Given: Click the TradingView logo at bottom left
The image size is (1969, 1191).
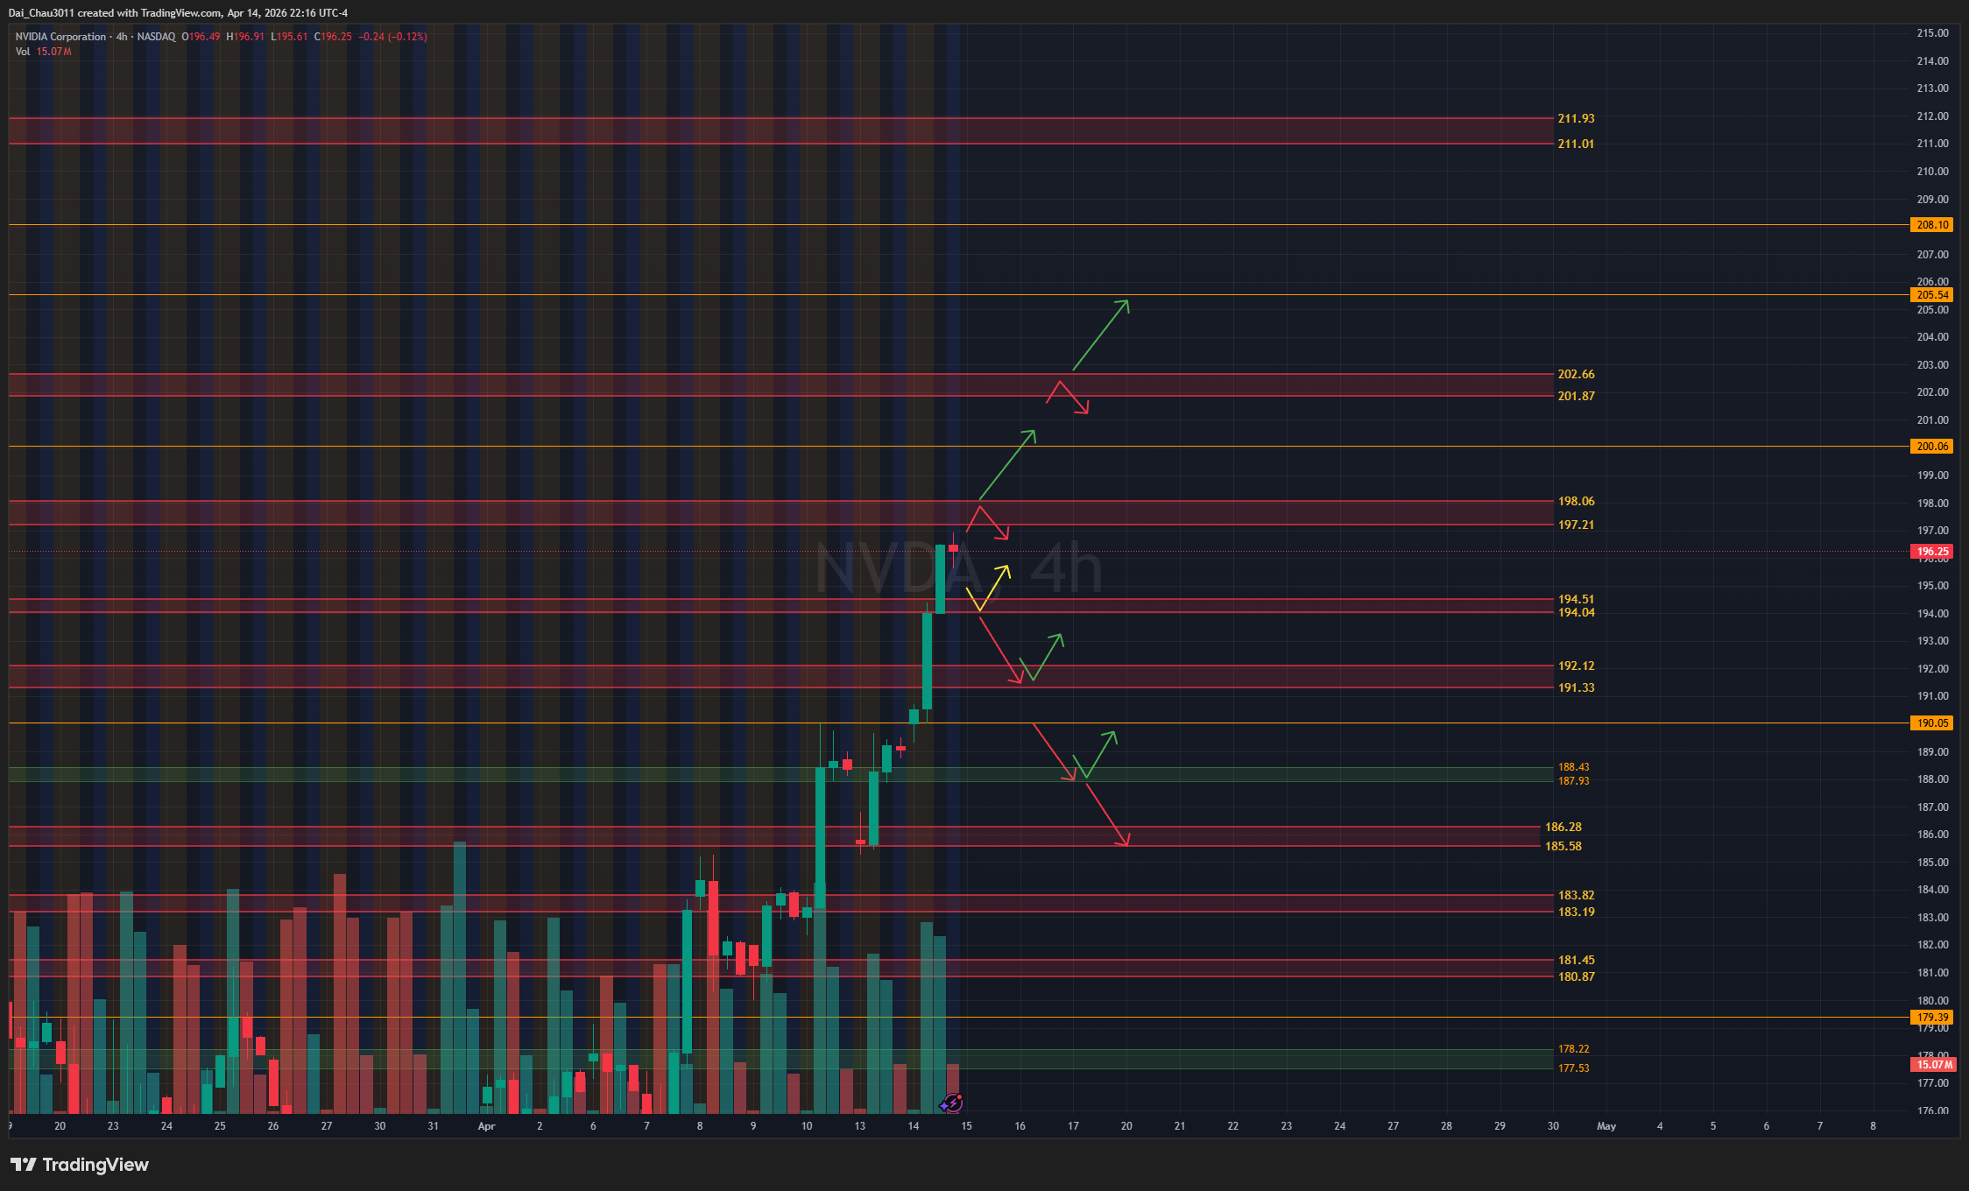Looking at the screenshot, I should coord(79,1164).
